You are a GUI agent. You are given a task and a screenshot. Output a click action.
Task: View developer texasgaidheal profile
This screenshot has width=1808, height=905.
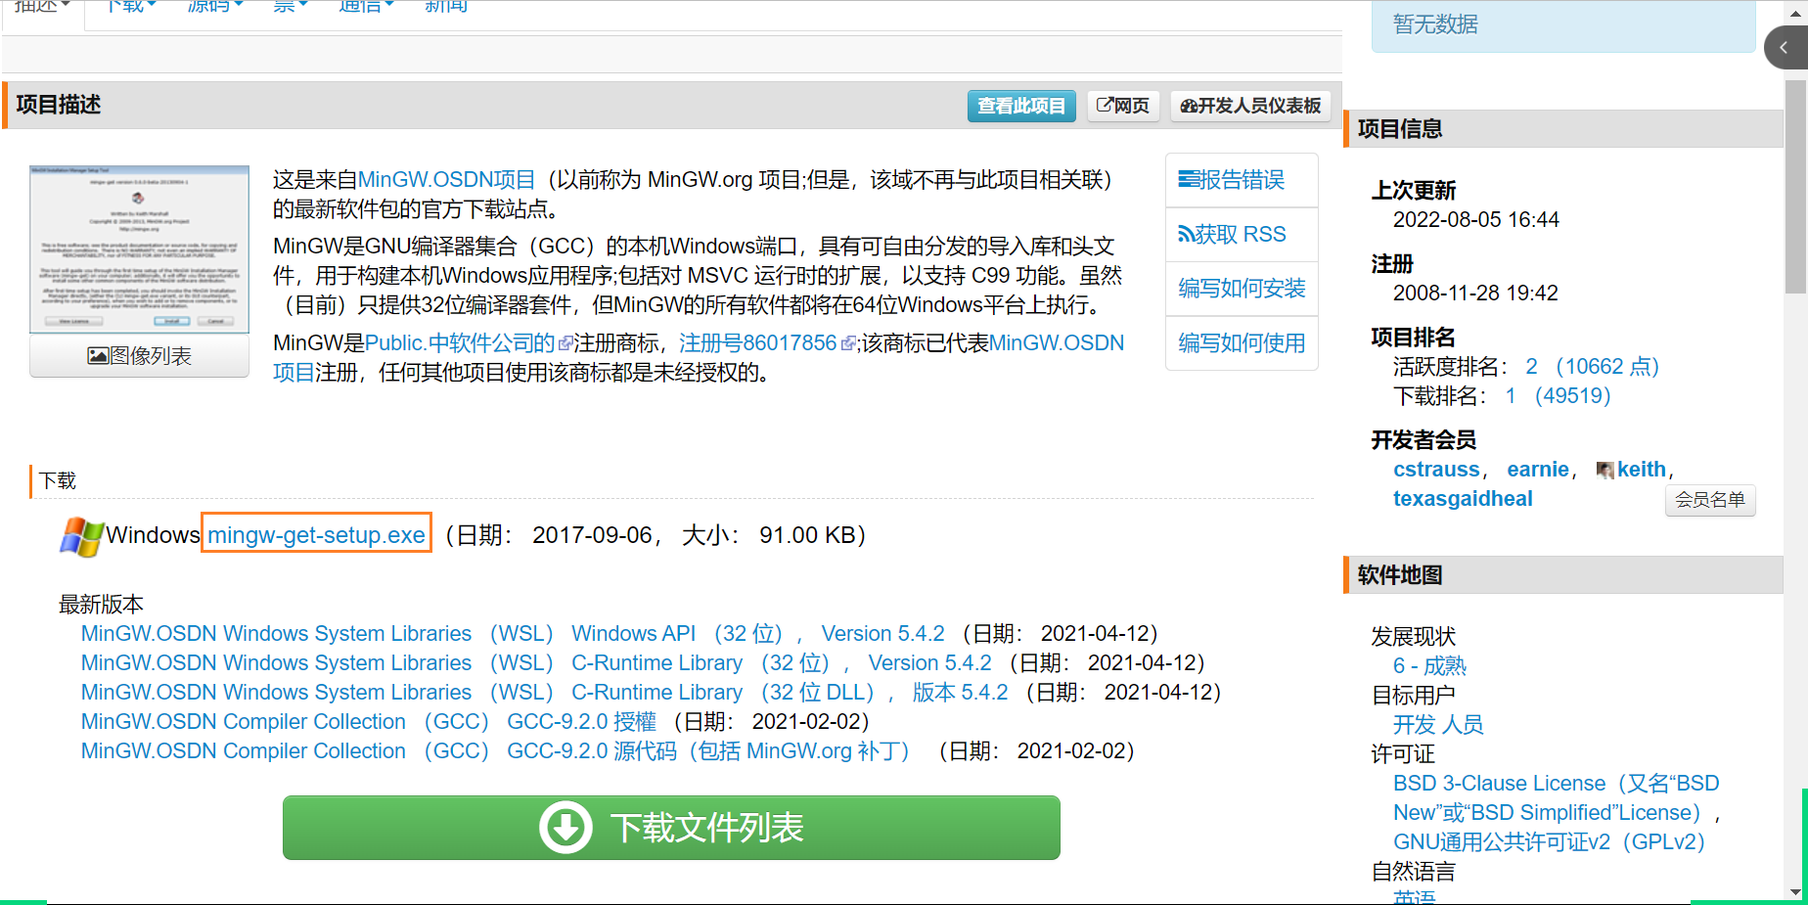click(1463, 499)
